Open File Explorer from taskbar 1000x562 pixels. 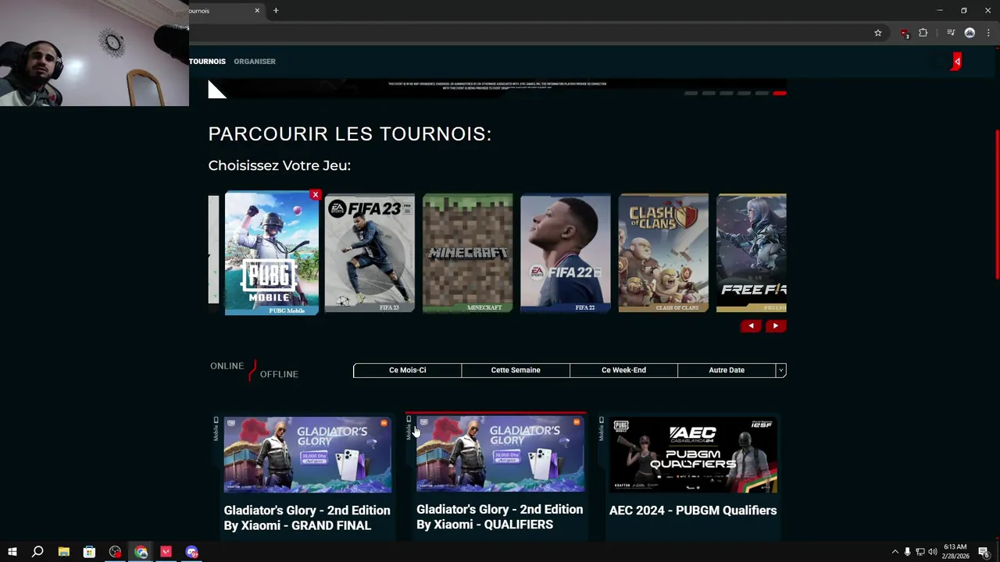coord(63,552)
